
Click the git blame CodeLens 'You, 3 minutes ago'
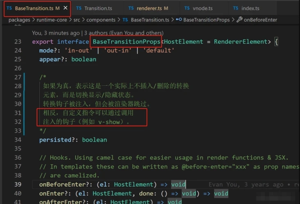pyautogui.click(x=56, y=33)
